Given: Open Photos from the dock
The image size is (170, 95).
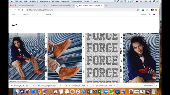Looking at the screenshot, I should (72, 92).
